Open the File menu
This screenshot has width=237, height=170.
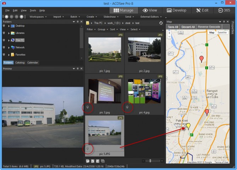pos(7,10)
